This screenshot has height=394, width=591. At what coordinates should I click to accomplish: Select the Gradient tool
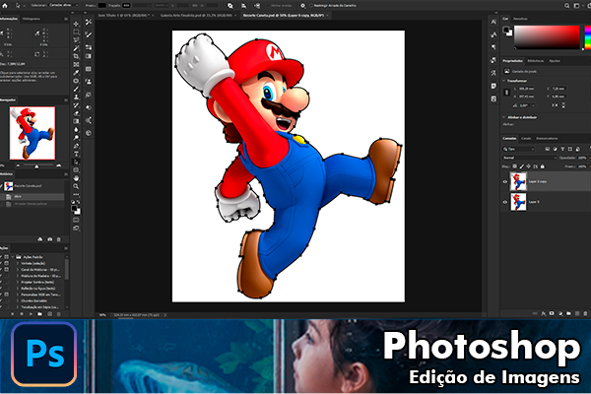(x=76, y=121)
